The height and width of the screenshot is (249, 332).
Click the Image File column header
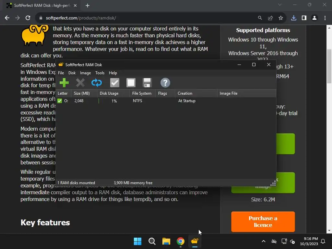(247, 93)
